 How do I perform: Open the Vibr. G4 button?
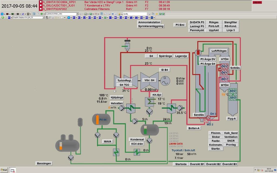click(x=149, y=80)
